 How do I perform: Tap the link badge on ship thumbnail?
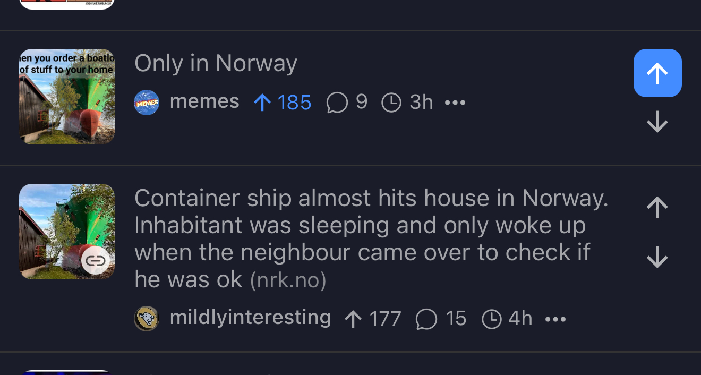click(96, 260)
